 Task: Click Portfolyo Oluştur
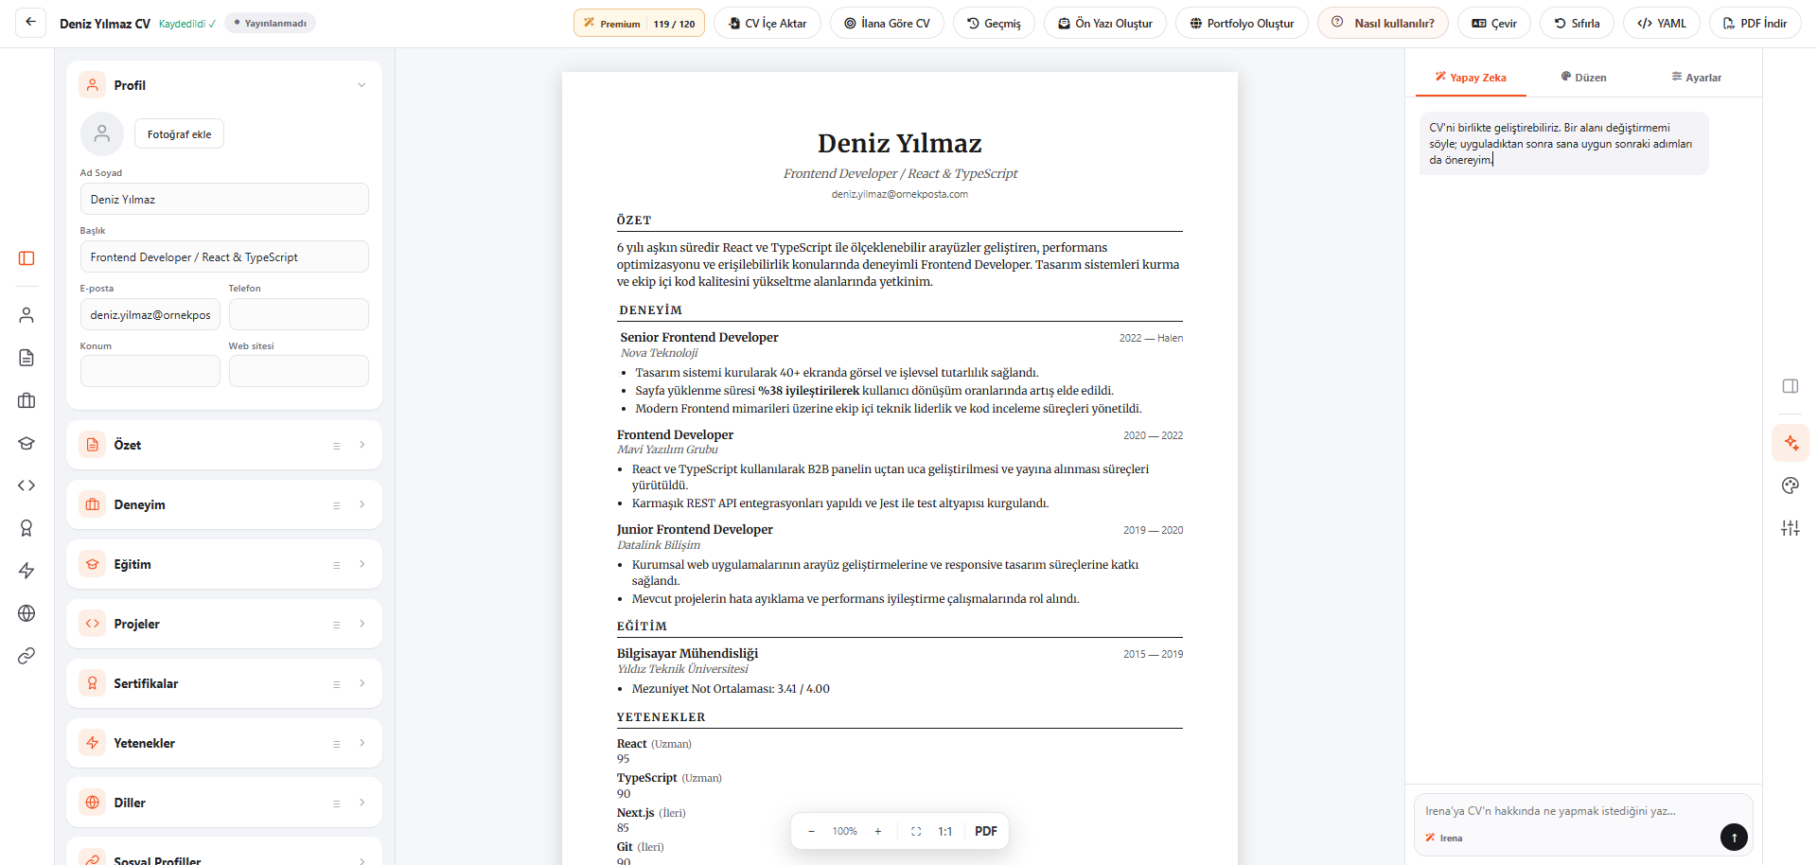(x=1242, y=23)
